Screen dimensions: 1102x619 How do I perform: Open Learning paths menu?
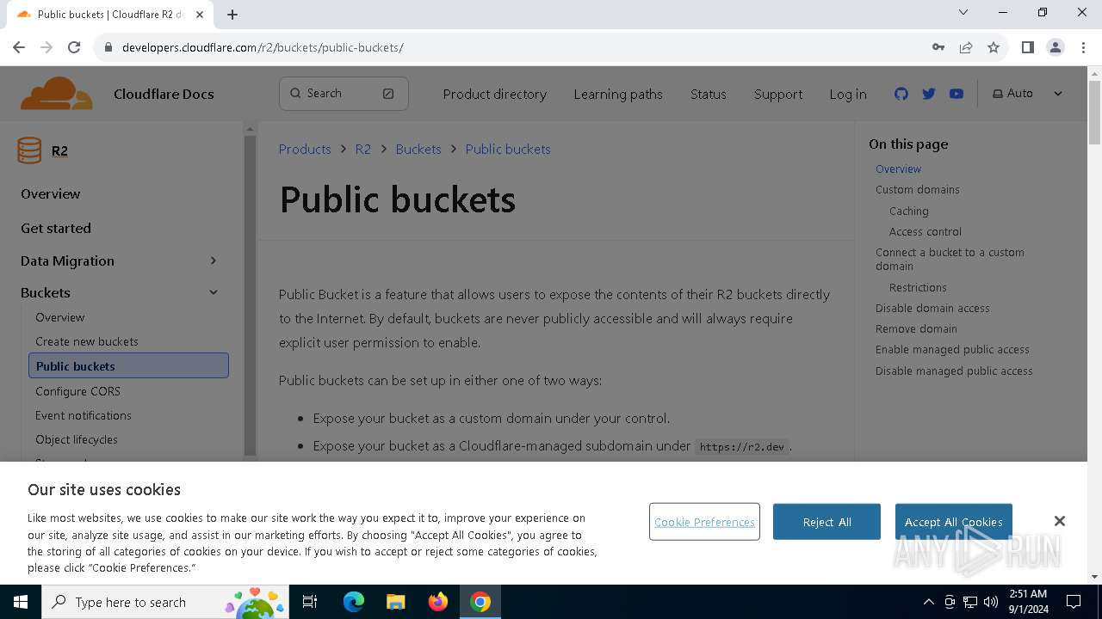pos(618,95)
